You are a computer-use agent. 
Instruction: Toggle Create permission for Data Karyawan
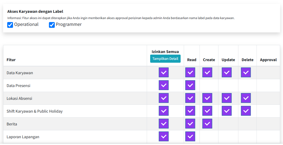[207, 72]
